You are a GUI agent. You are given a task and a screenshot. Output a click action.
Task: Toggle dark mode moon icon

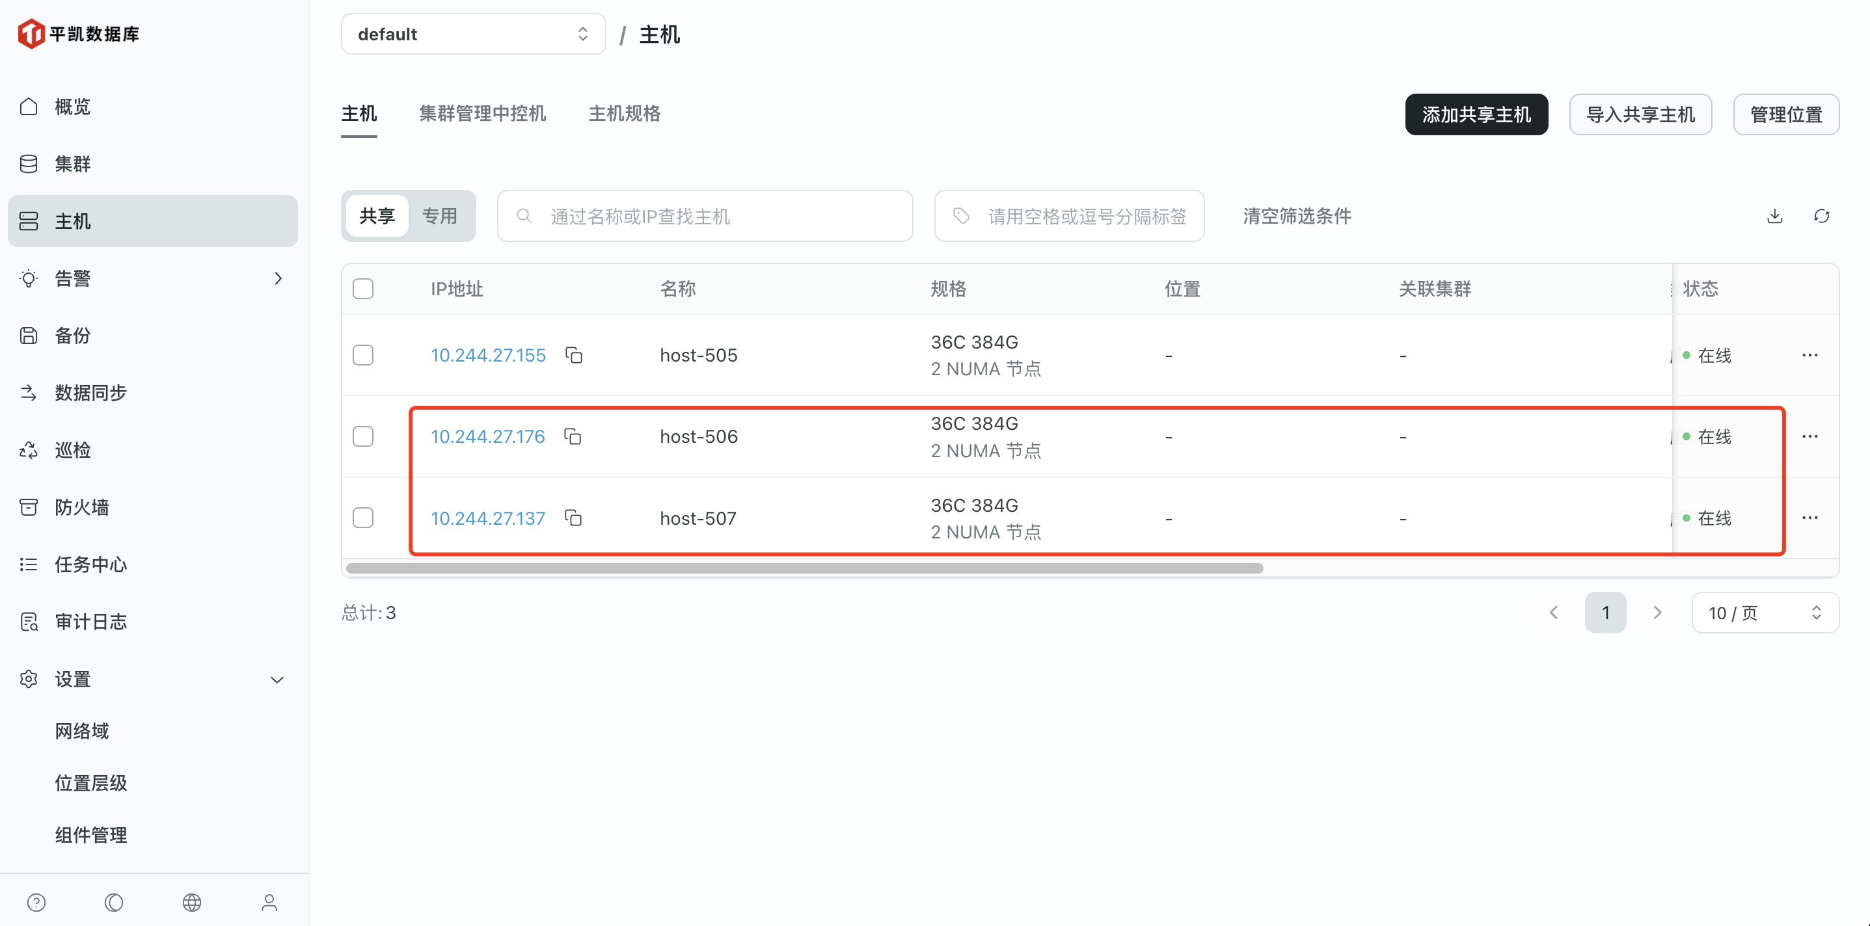tap(114, 902)
